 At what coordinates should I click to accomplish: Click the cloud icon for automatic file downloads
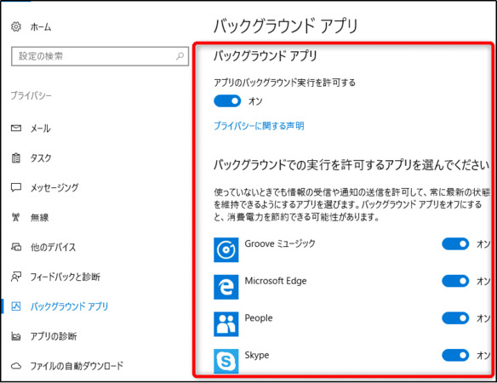click(x=16, y=366)
